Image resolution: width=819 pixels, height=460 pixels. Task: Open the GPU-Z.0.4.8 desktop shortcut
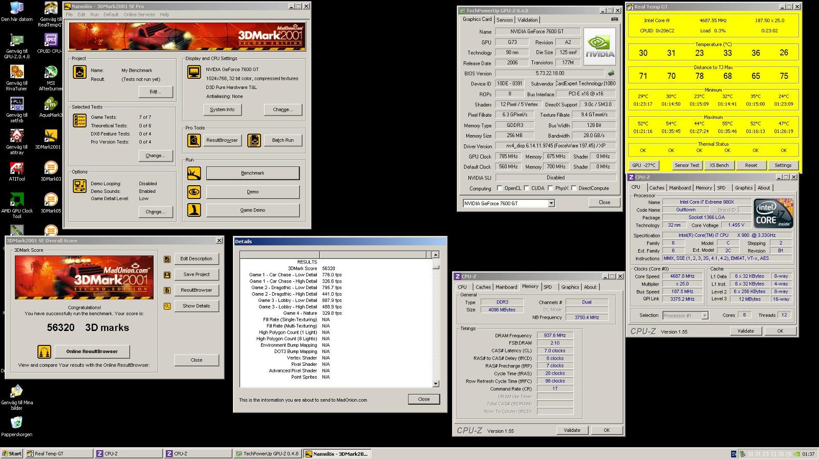16,47
